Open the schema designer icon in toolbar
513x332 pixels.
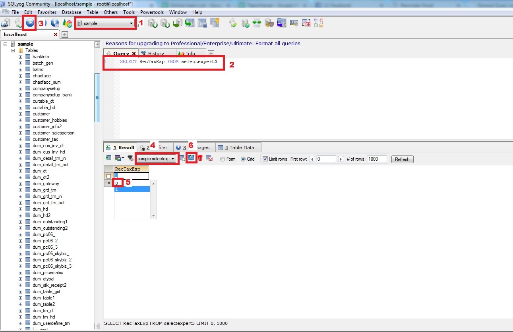(319, 23)
